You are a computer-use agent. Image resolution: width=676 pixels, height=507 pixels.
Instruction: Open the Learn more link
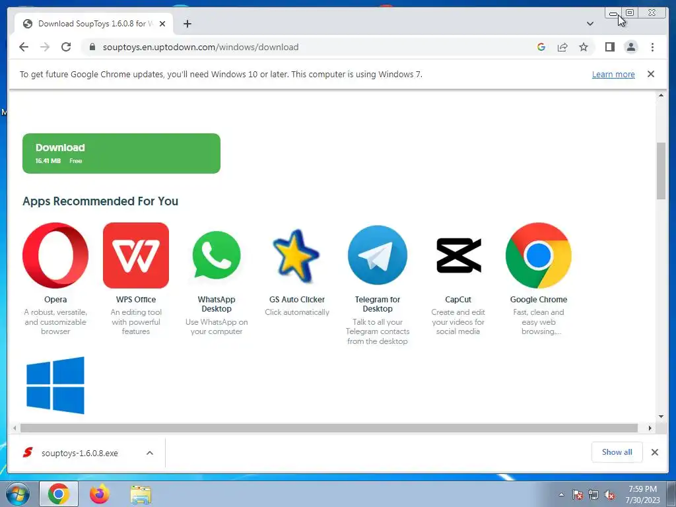coord(613,74)
